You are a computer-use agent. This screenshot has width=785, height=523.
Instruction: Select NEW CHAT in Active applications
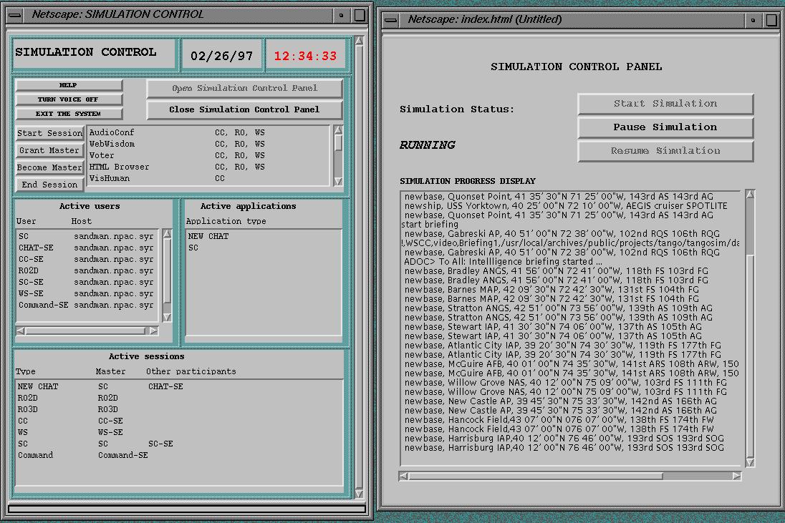coord(264,236)
